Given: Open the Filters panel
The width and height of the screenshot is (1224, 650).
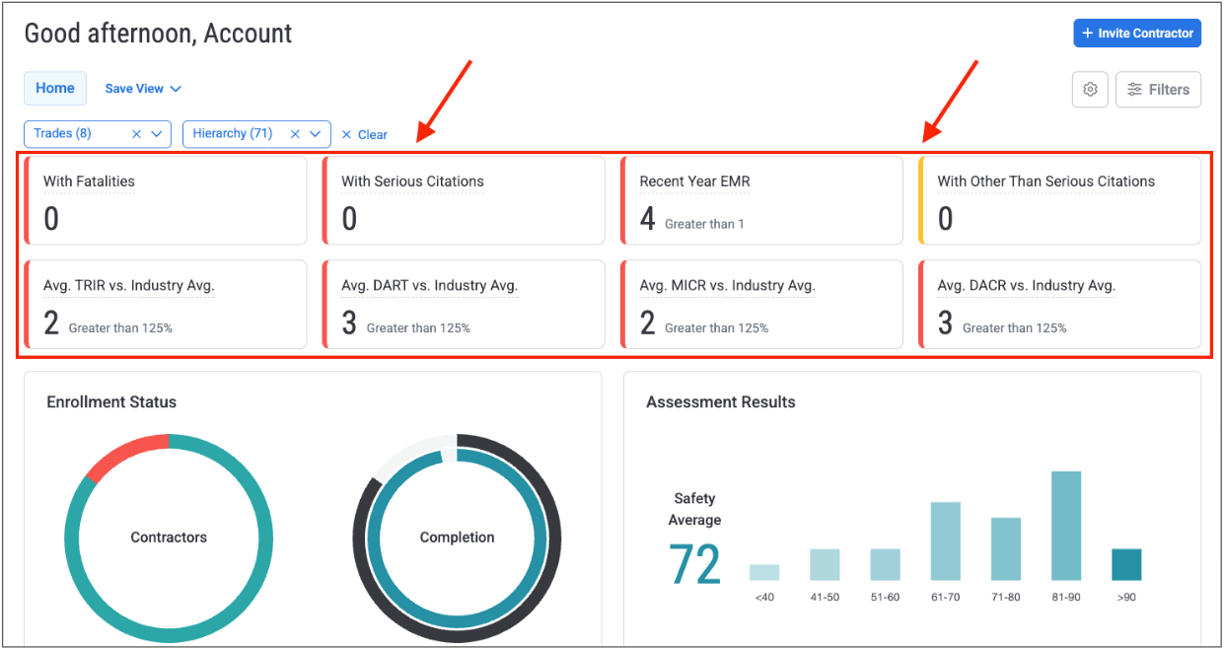Looking at the screenshot, I should click(x=1158, y=90).
